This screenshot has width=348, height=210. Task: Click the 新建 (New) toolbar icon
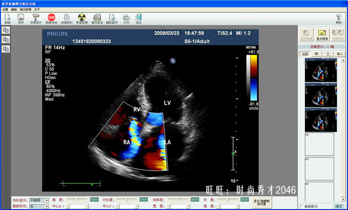(x=7, y=19)
